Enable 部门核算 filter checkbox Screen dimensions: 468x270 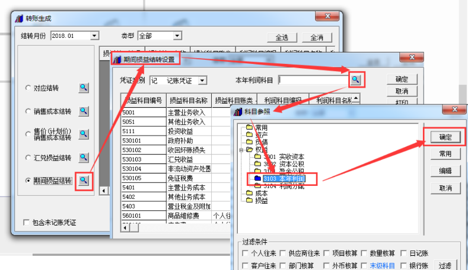283,265
